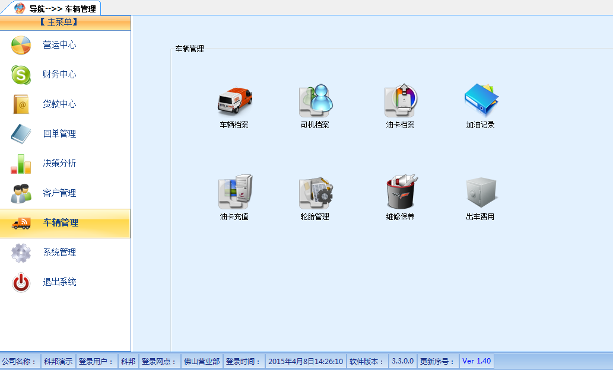Viewport: 613px width, 370px height.
Task: Open the 出车费用 safe icon
Action: tap(481, 193)
